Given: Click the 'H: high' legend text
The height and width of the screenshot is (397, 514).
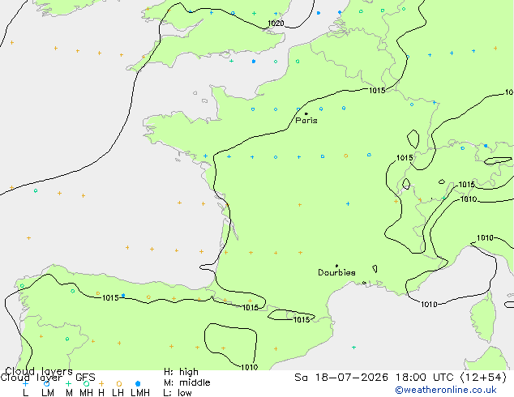Looking at the screenshot, I should click(x=181, y=372).
